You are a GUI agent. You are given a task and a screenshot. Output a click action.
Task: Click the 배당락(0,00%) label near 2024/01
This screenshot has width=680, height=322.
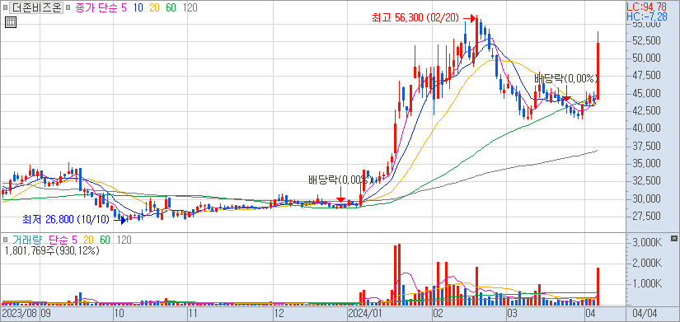point(340,180)
